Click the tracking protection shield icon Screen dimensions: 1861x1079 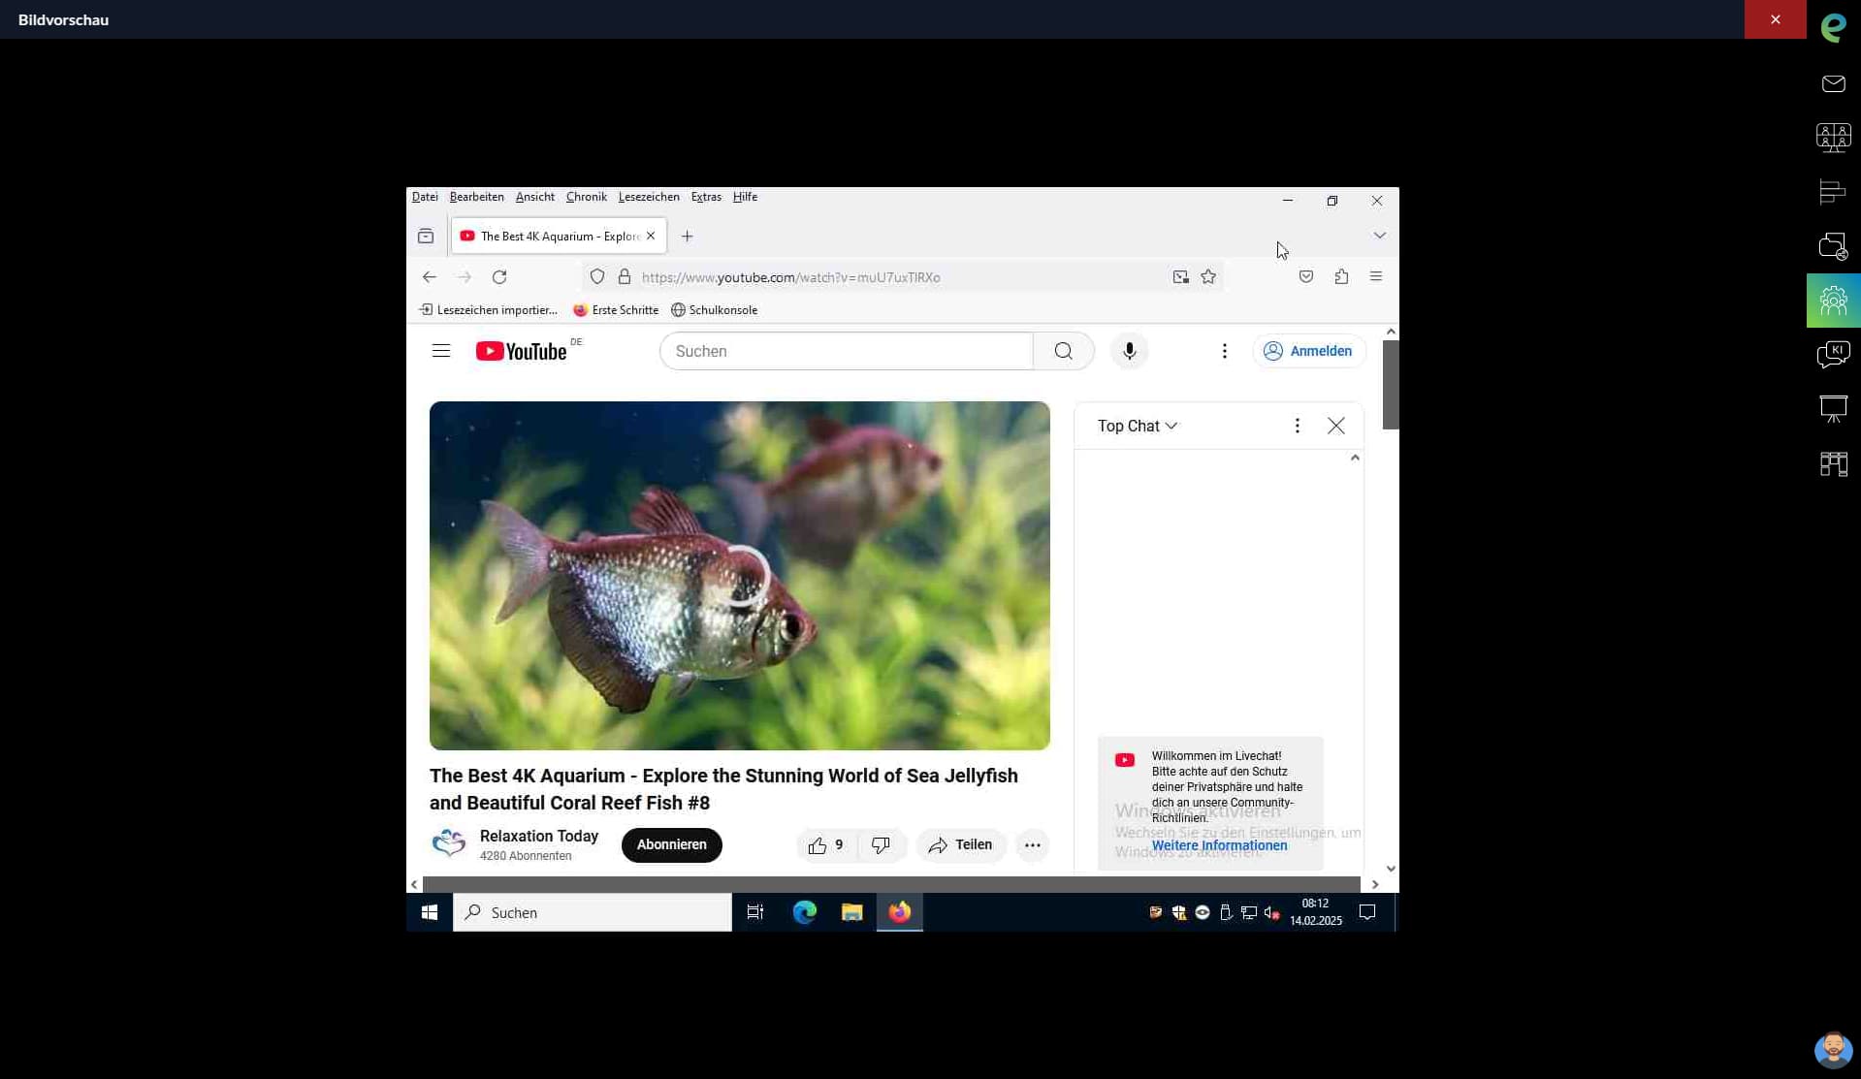pos(597,277)
